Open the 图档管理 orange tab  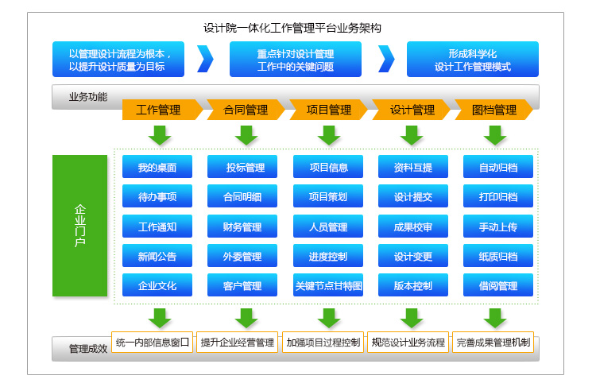pyautogui.click(x=494, y=110)
